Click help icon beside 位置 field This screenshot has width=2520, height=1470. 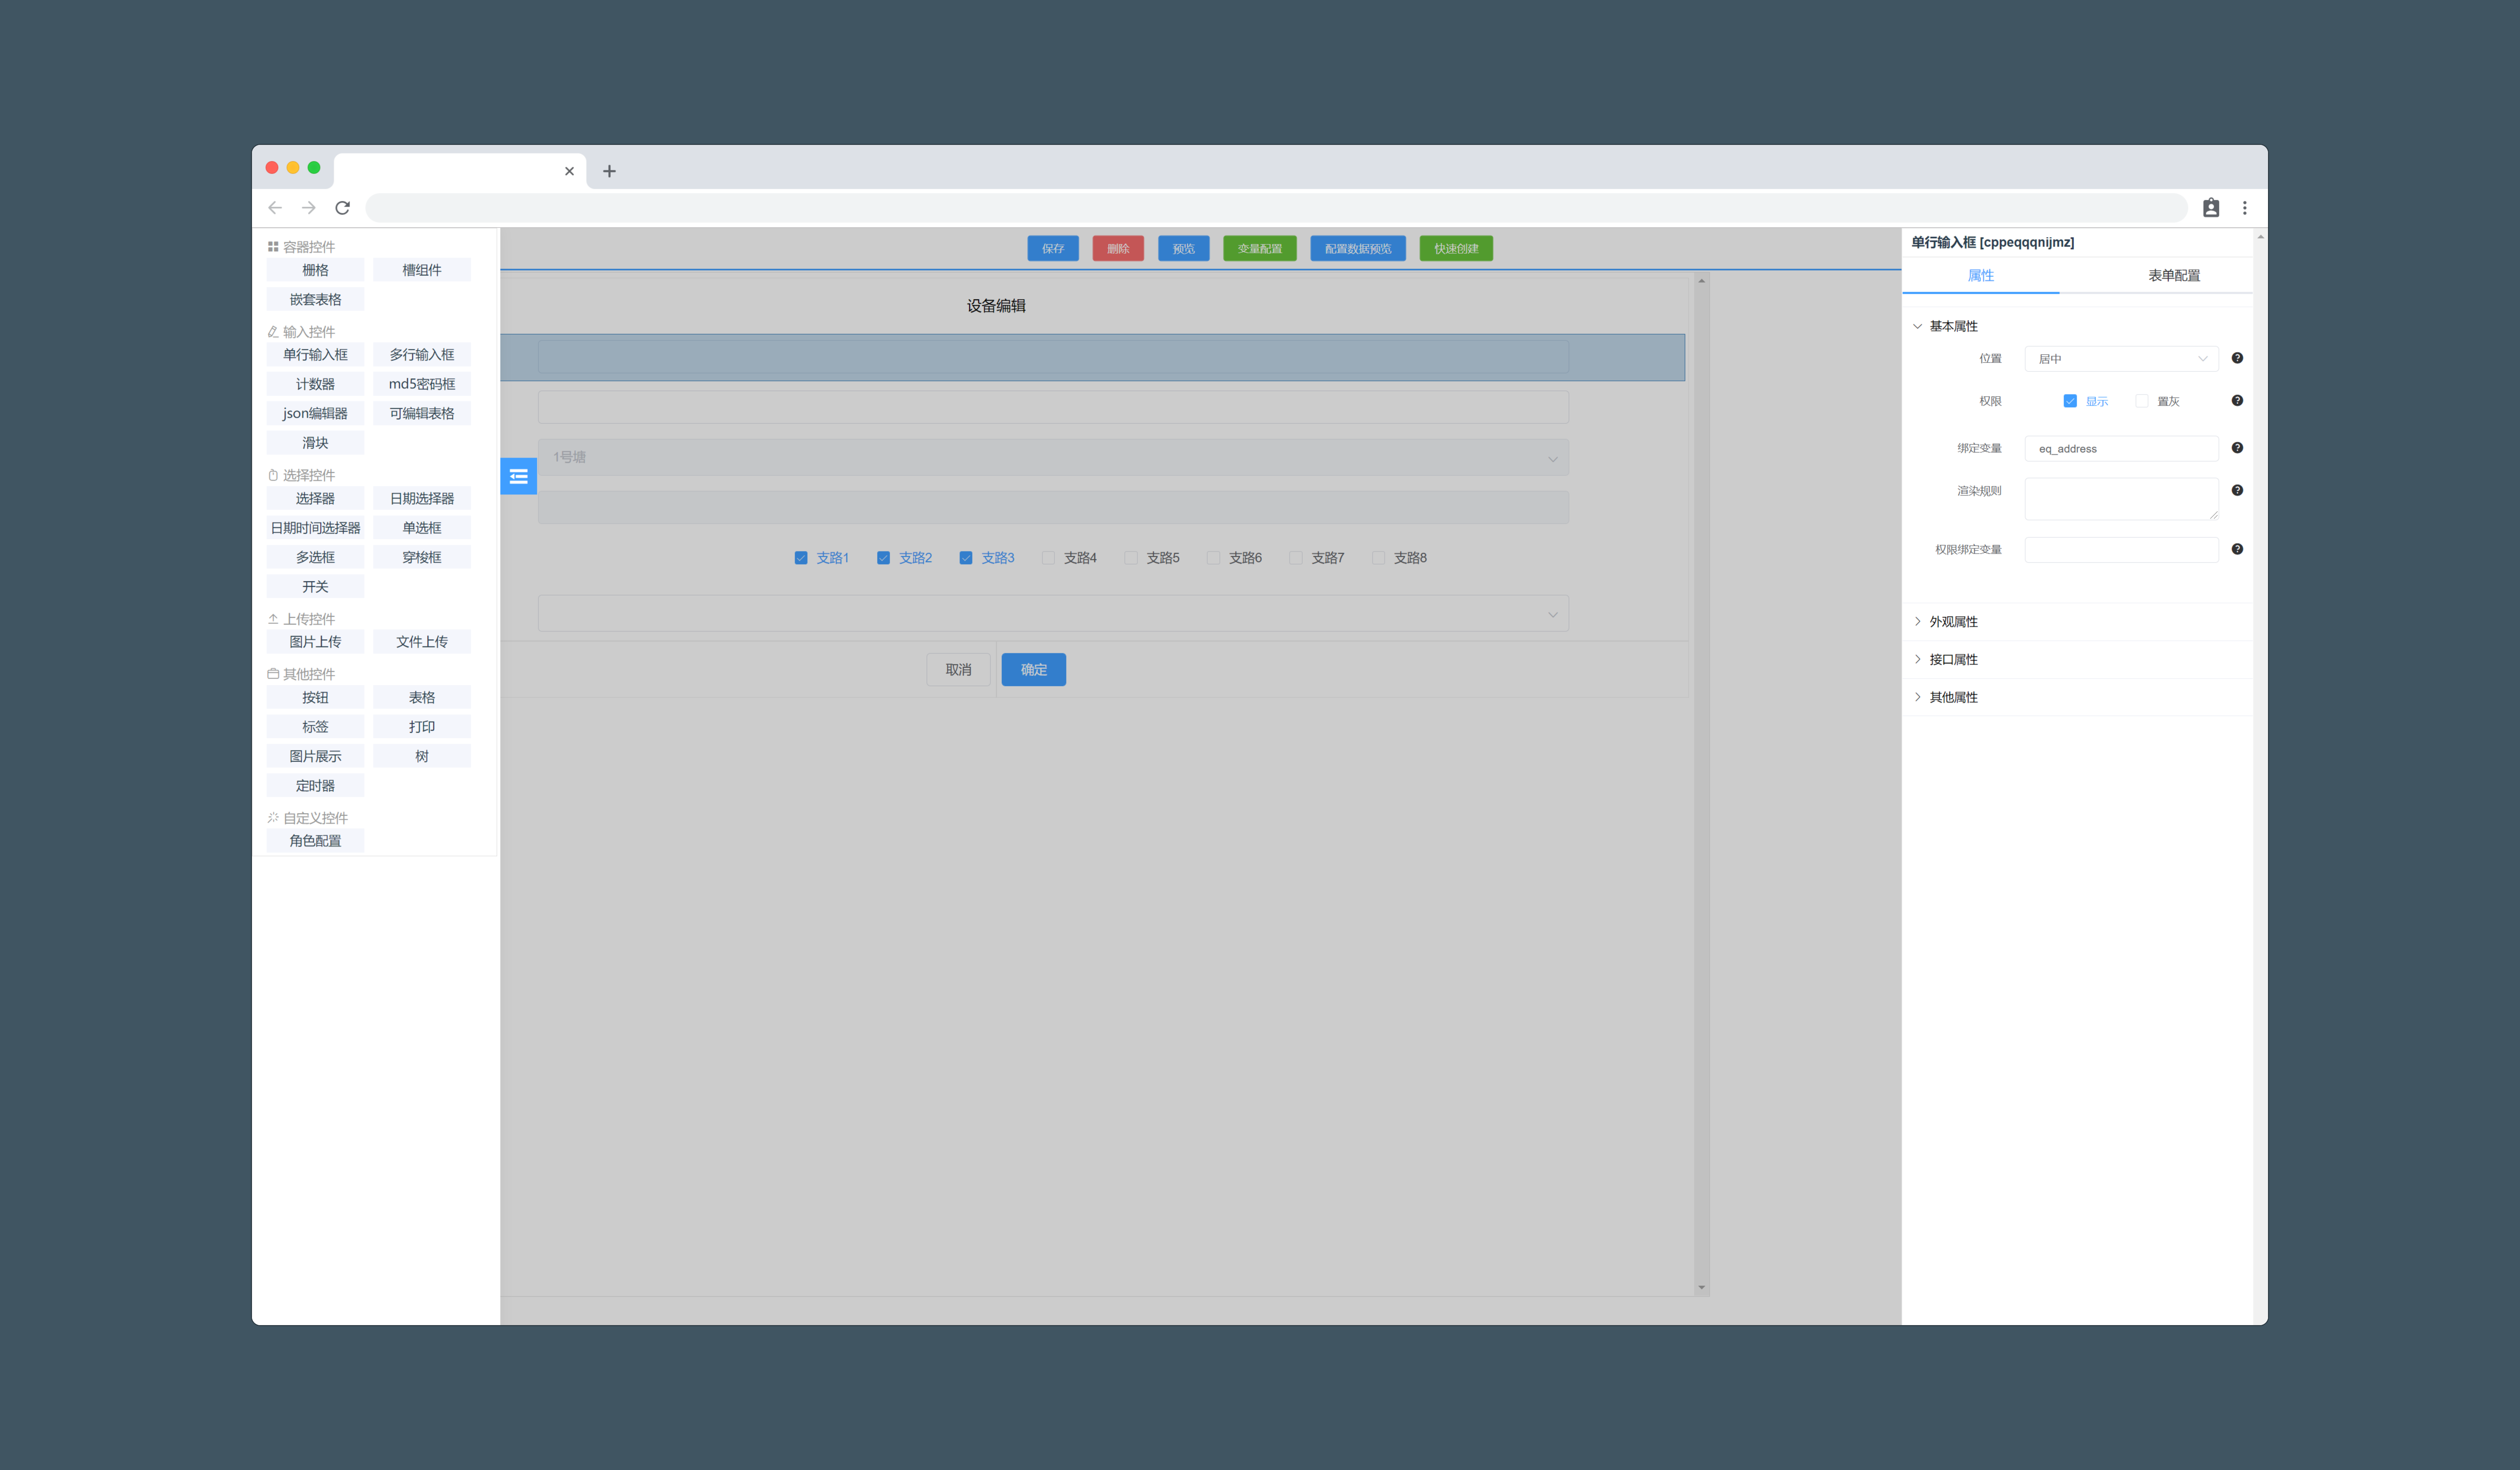tap(2237, 358)
